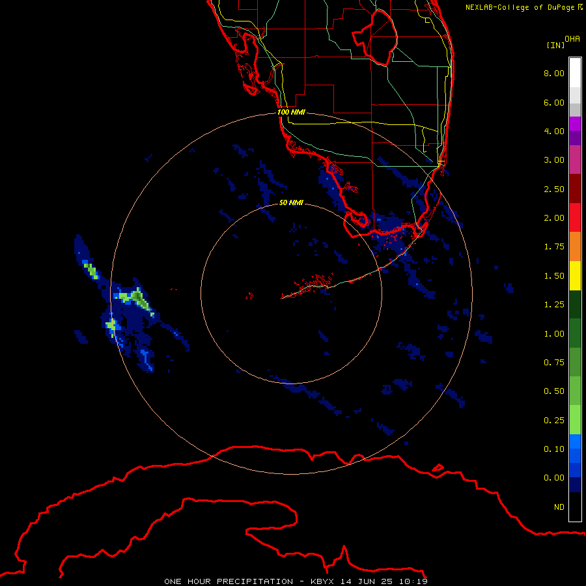Click the ONE HOUR PRECIPITATION KBYX caption

click(x=296, y=581)
